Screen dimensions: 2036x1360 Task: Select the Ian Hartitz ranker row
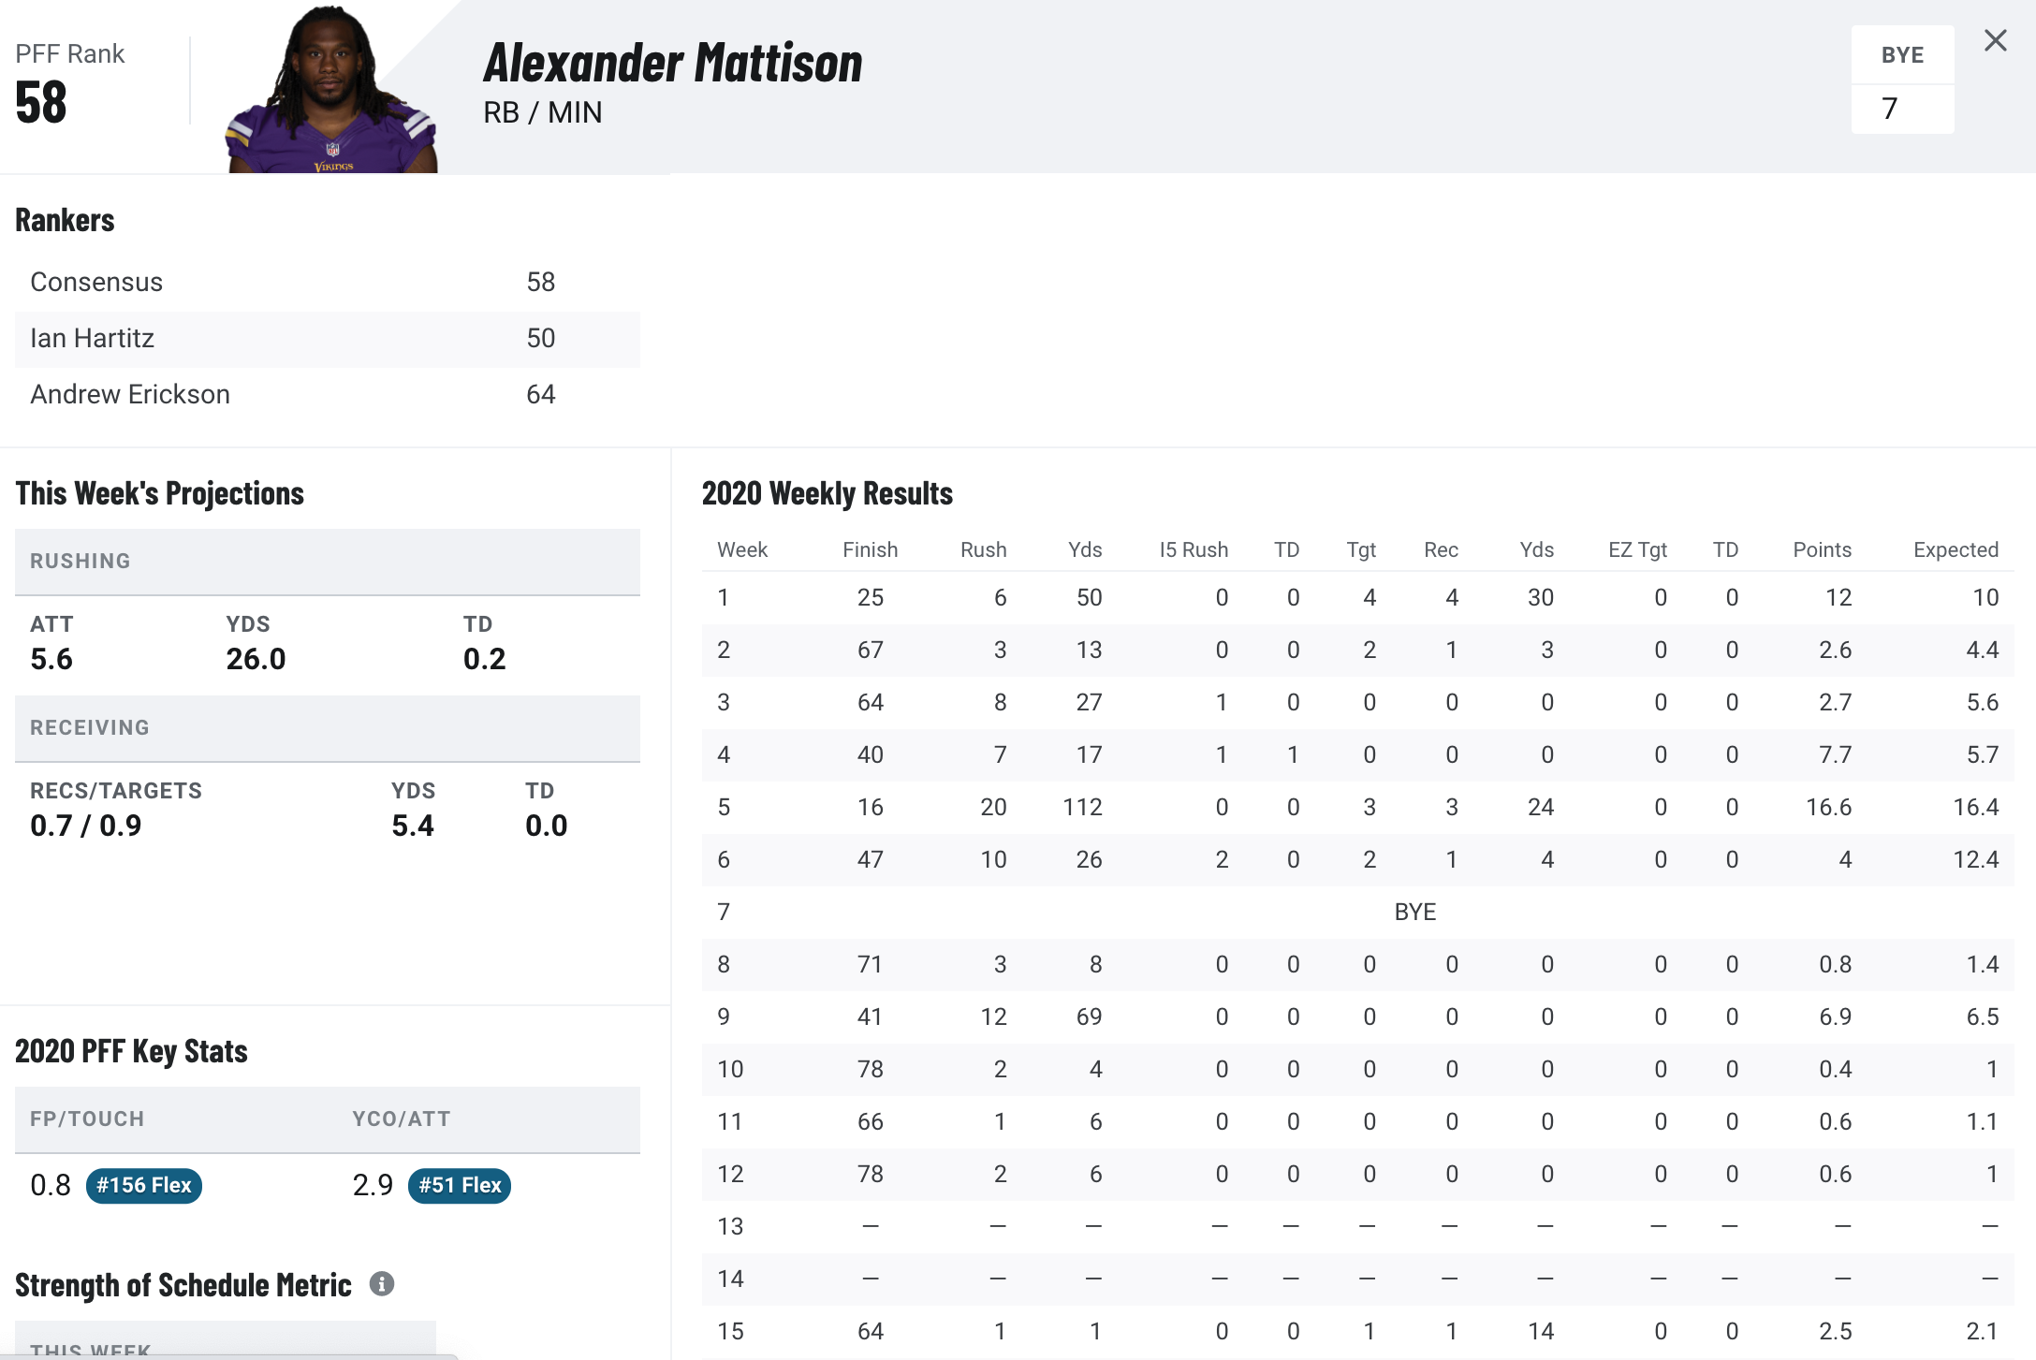(328, 339)
